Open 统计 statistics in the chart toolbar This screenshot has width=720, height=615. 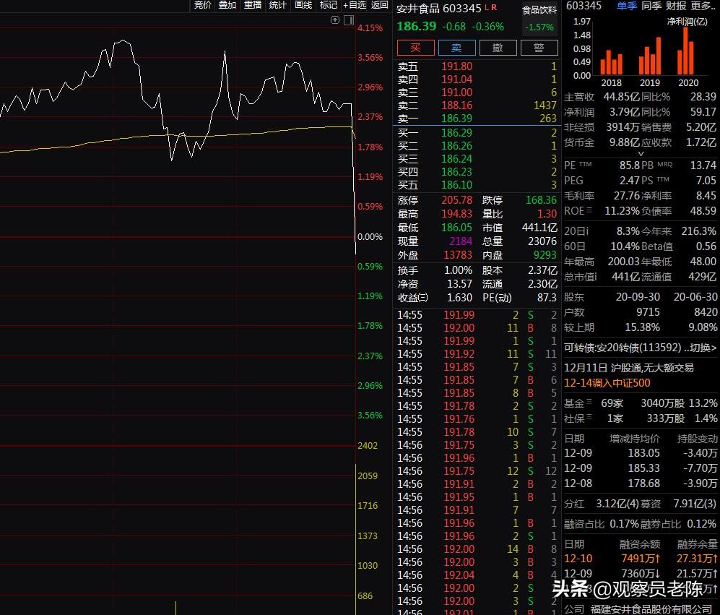(278, 5)
